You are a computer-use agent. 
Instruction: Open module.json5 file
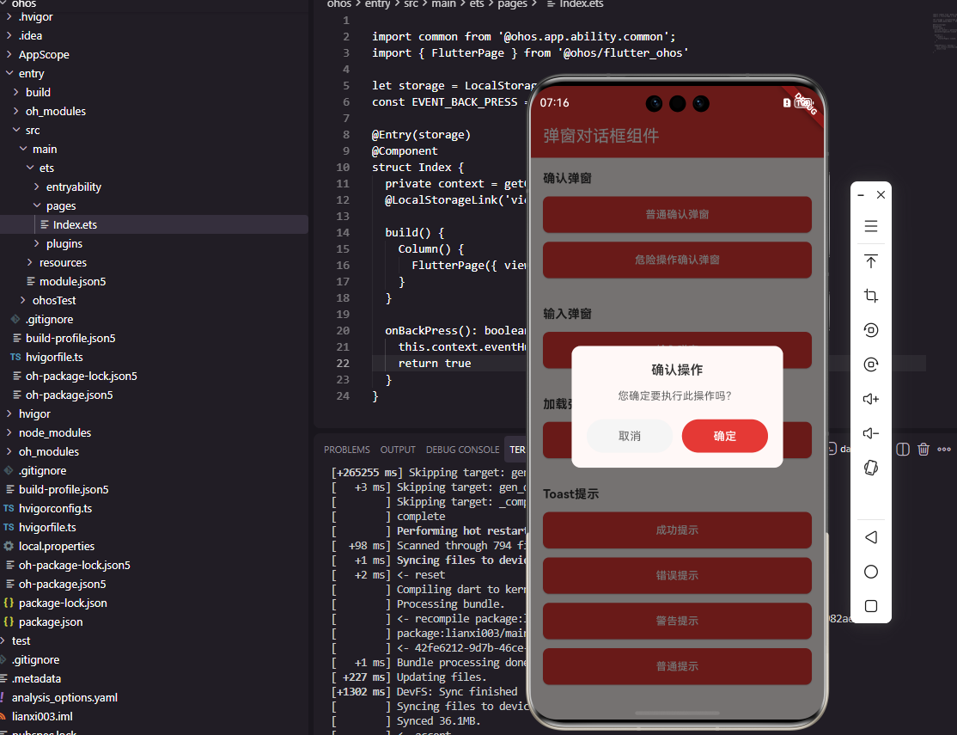coord(72,282)
